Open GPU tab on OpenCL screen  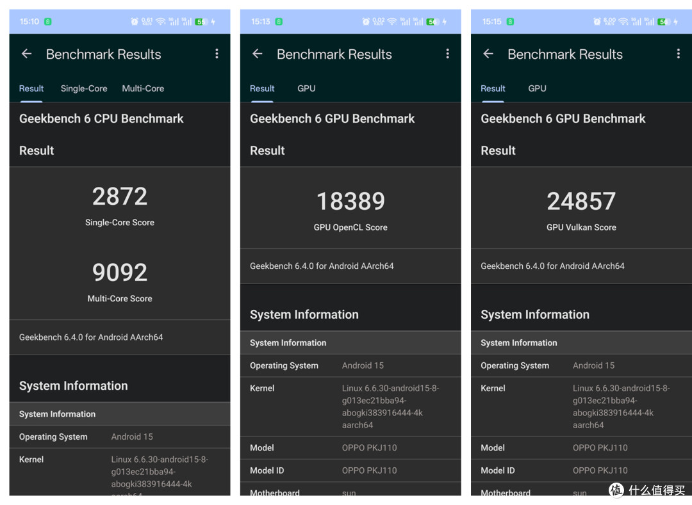(306, 88)
